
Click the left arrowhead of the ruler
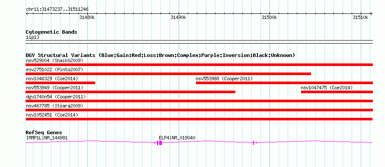point(27,13)
